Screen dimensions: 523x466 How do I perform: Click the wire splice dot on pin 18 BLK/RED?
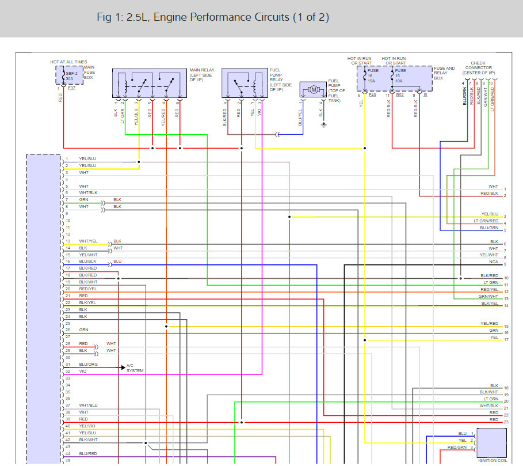(119, 278)
